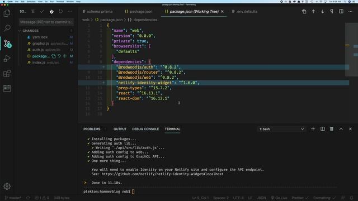Viewport: 358px width, 201px height.
Task: Click 'LF' end of line in status bar
Action: 250,198
